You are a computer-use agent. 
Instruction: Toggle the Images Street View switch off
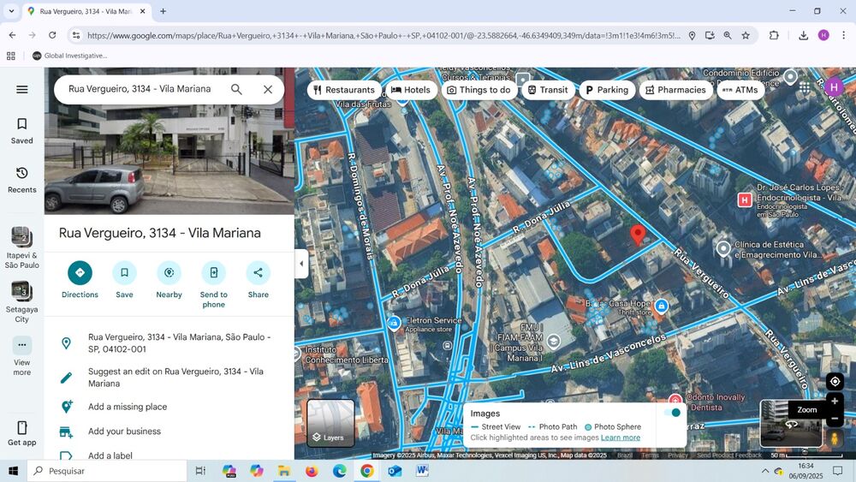tap(673, 413)
